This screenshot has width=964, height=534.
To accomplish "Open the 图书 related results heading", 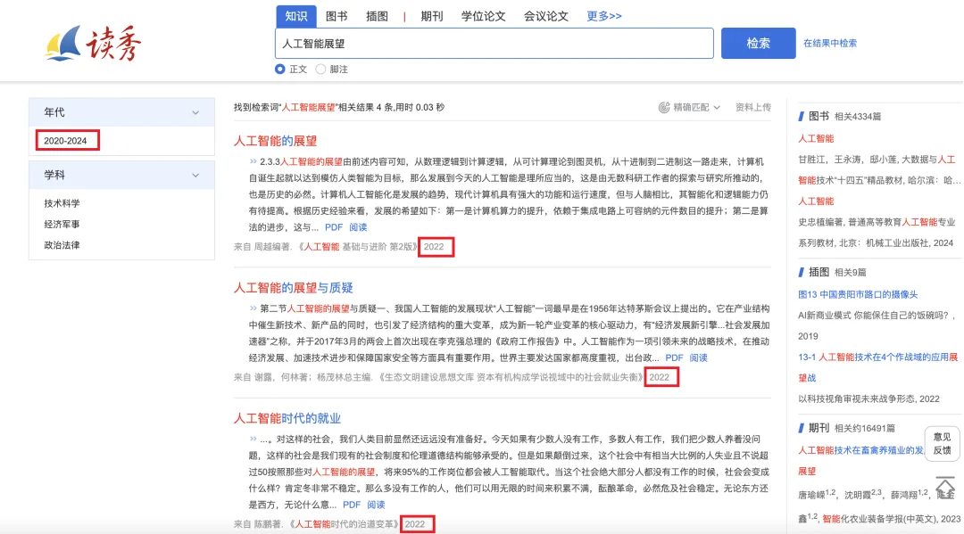I will 819,116.
